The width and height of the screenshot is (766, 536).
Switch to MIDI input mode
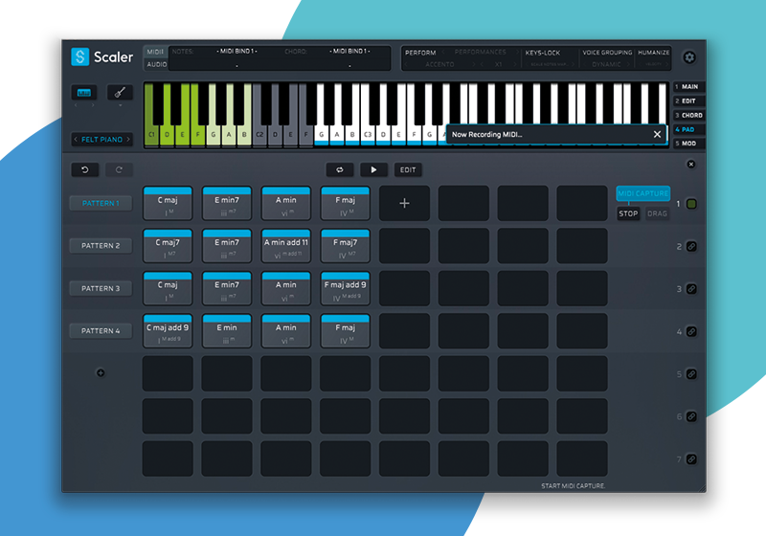click(x=155, y=52)
